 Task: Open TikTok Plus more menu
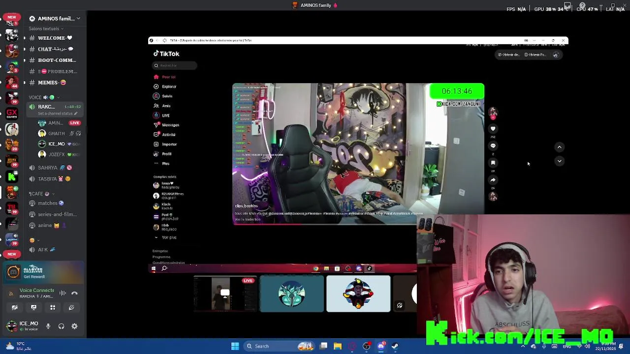161,163
